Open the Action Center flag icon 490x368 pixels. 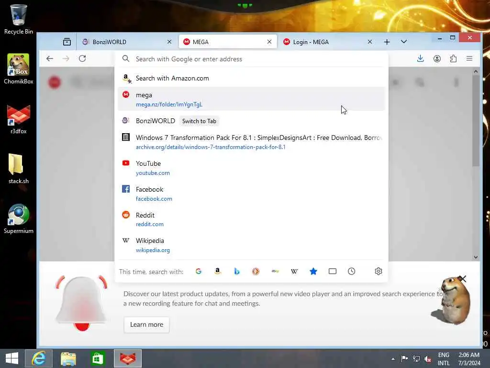click(404, 358)
